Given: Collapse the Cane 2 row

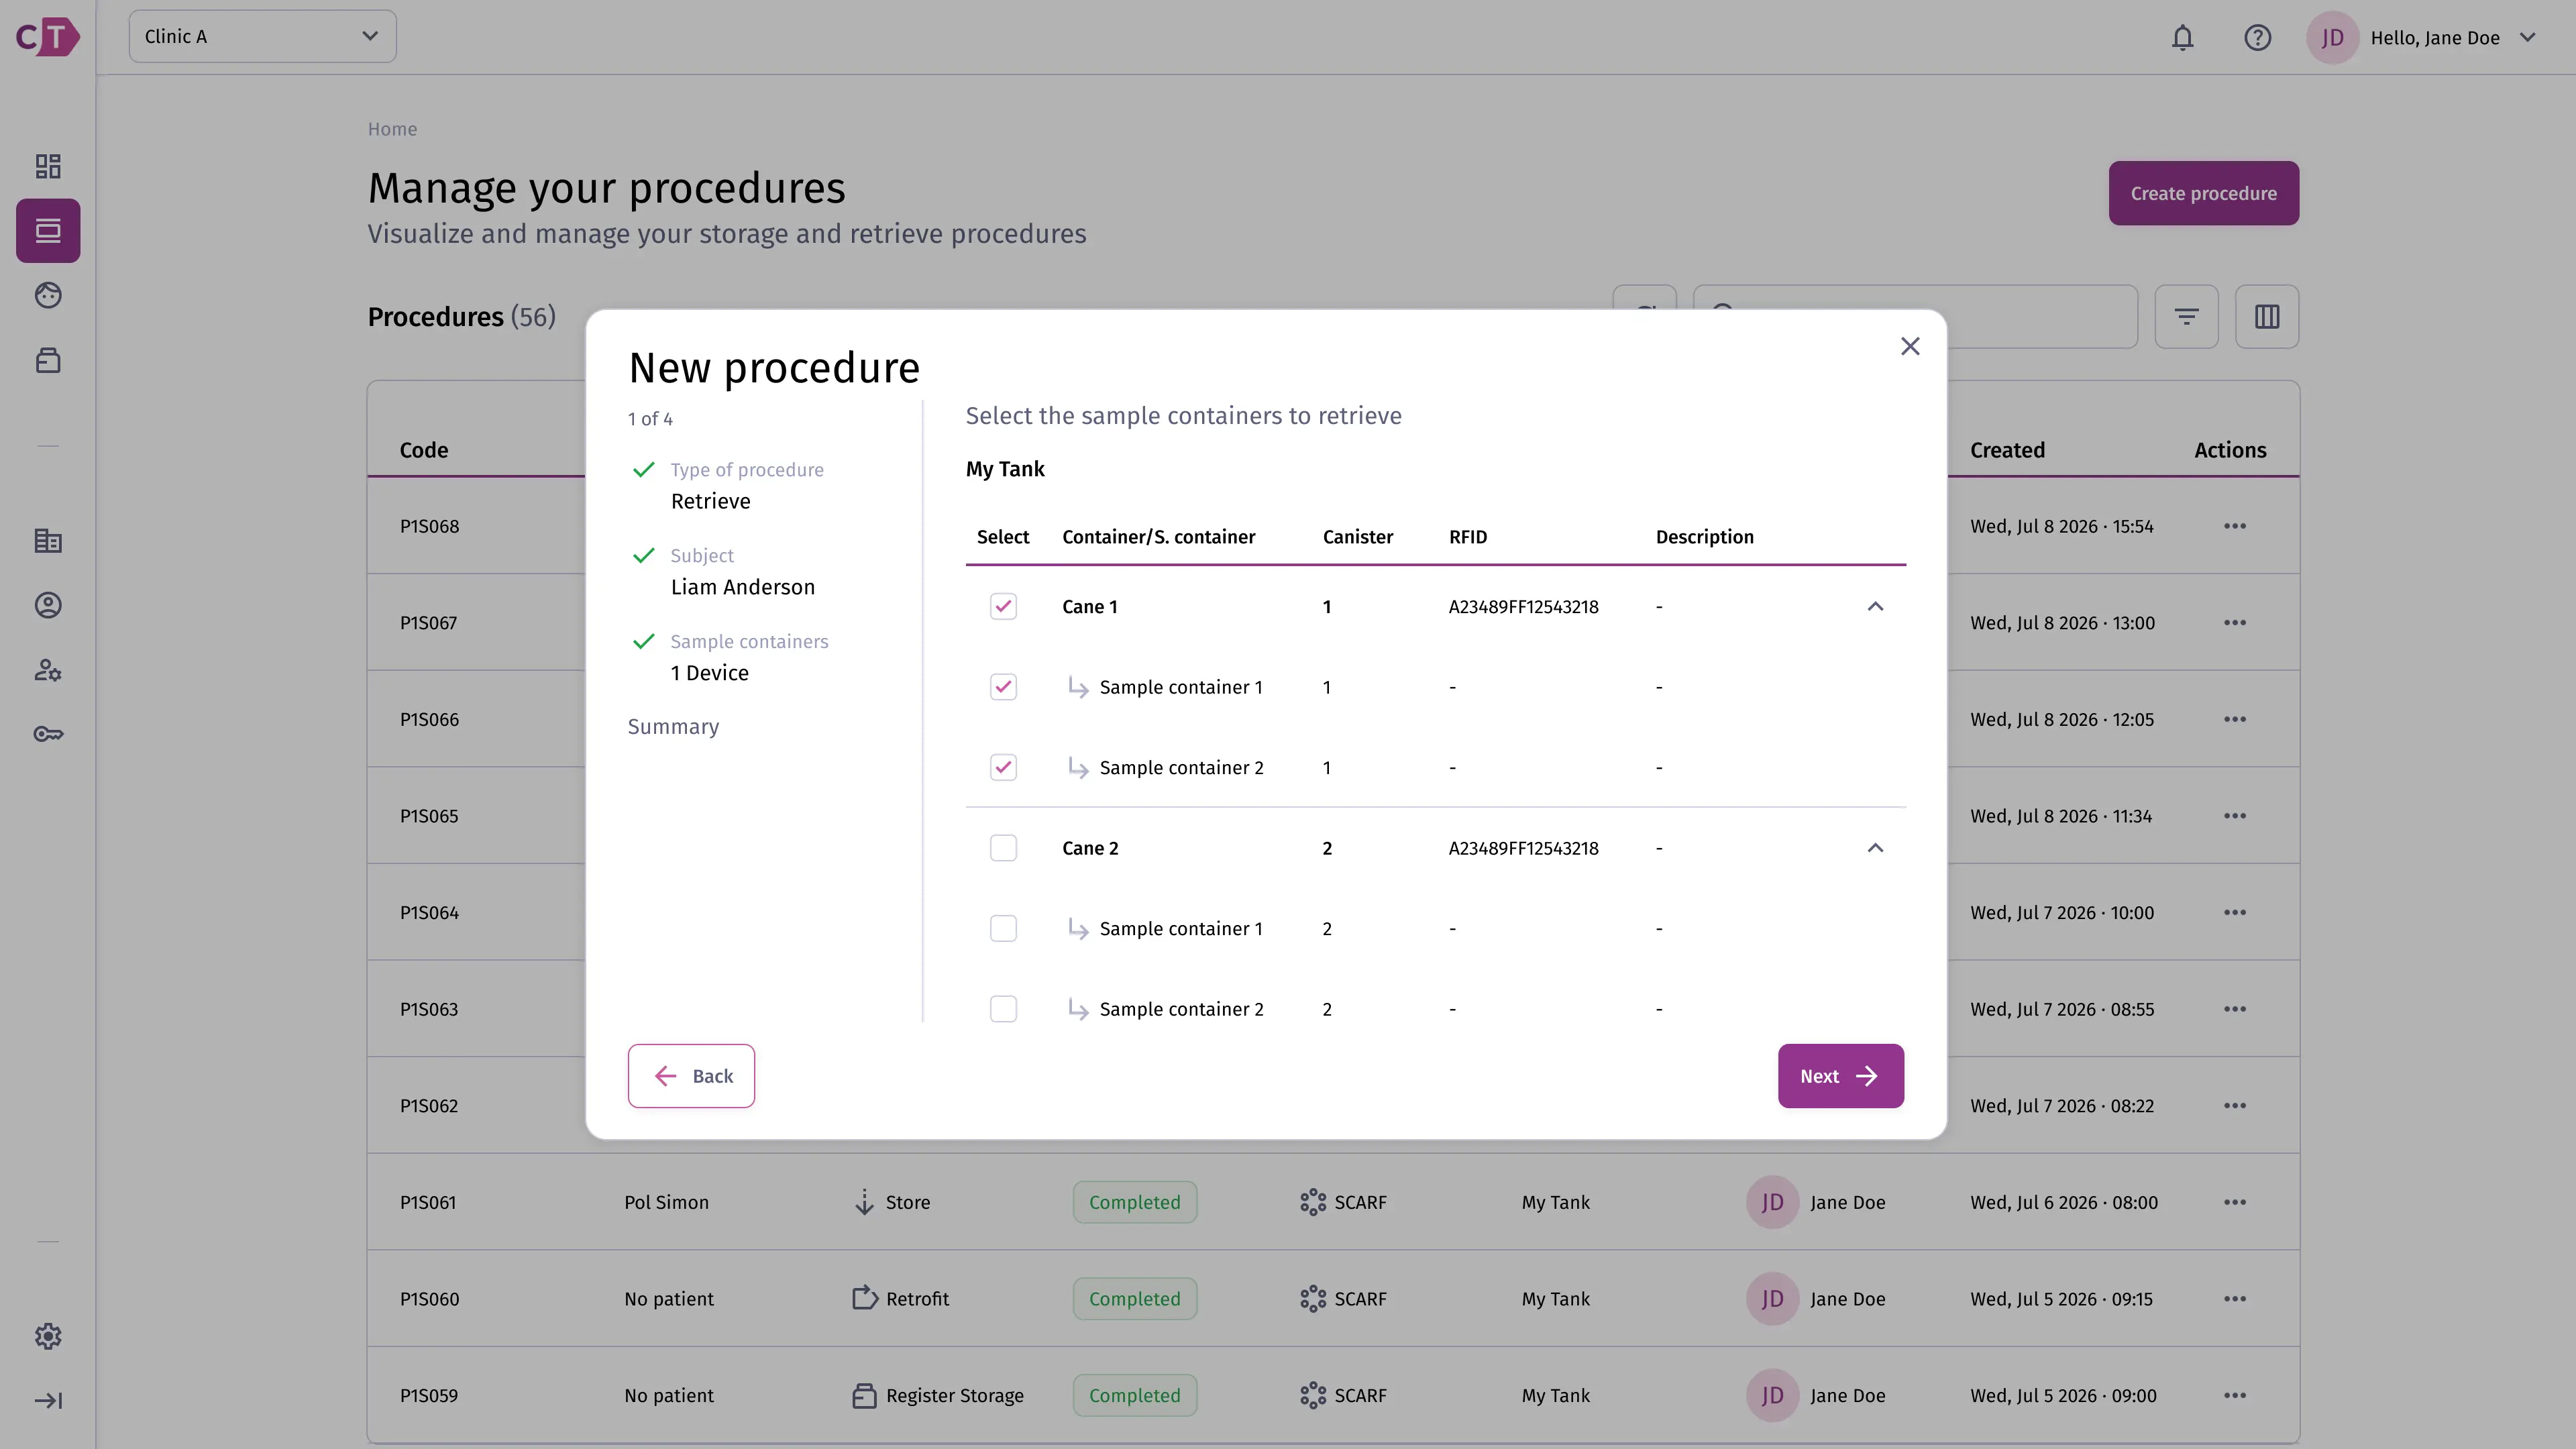Looking at the screenshot, I should 1875,848.
